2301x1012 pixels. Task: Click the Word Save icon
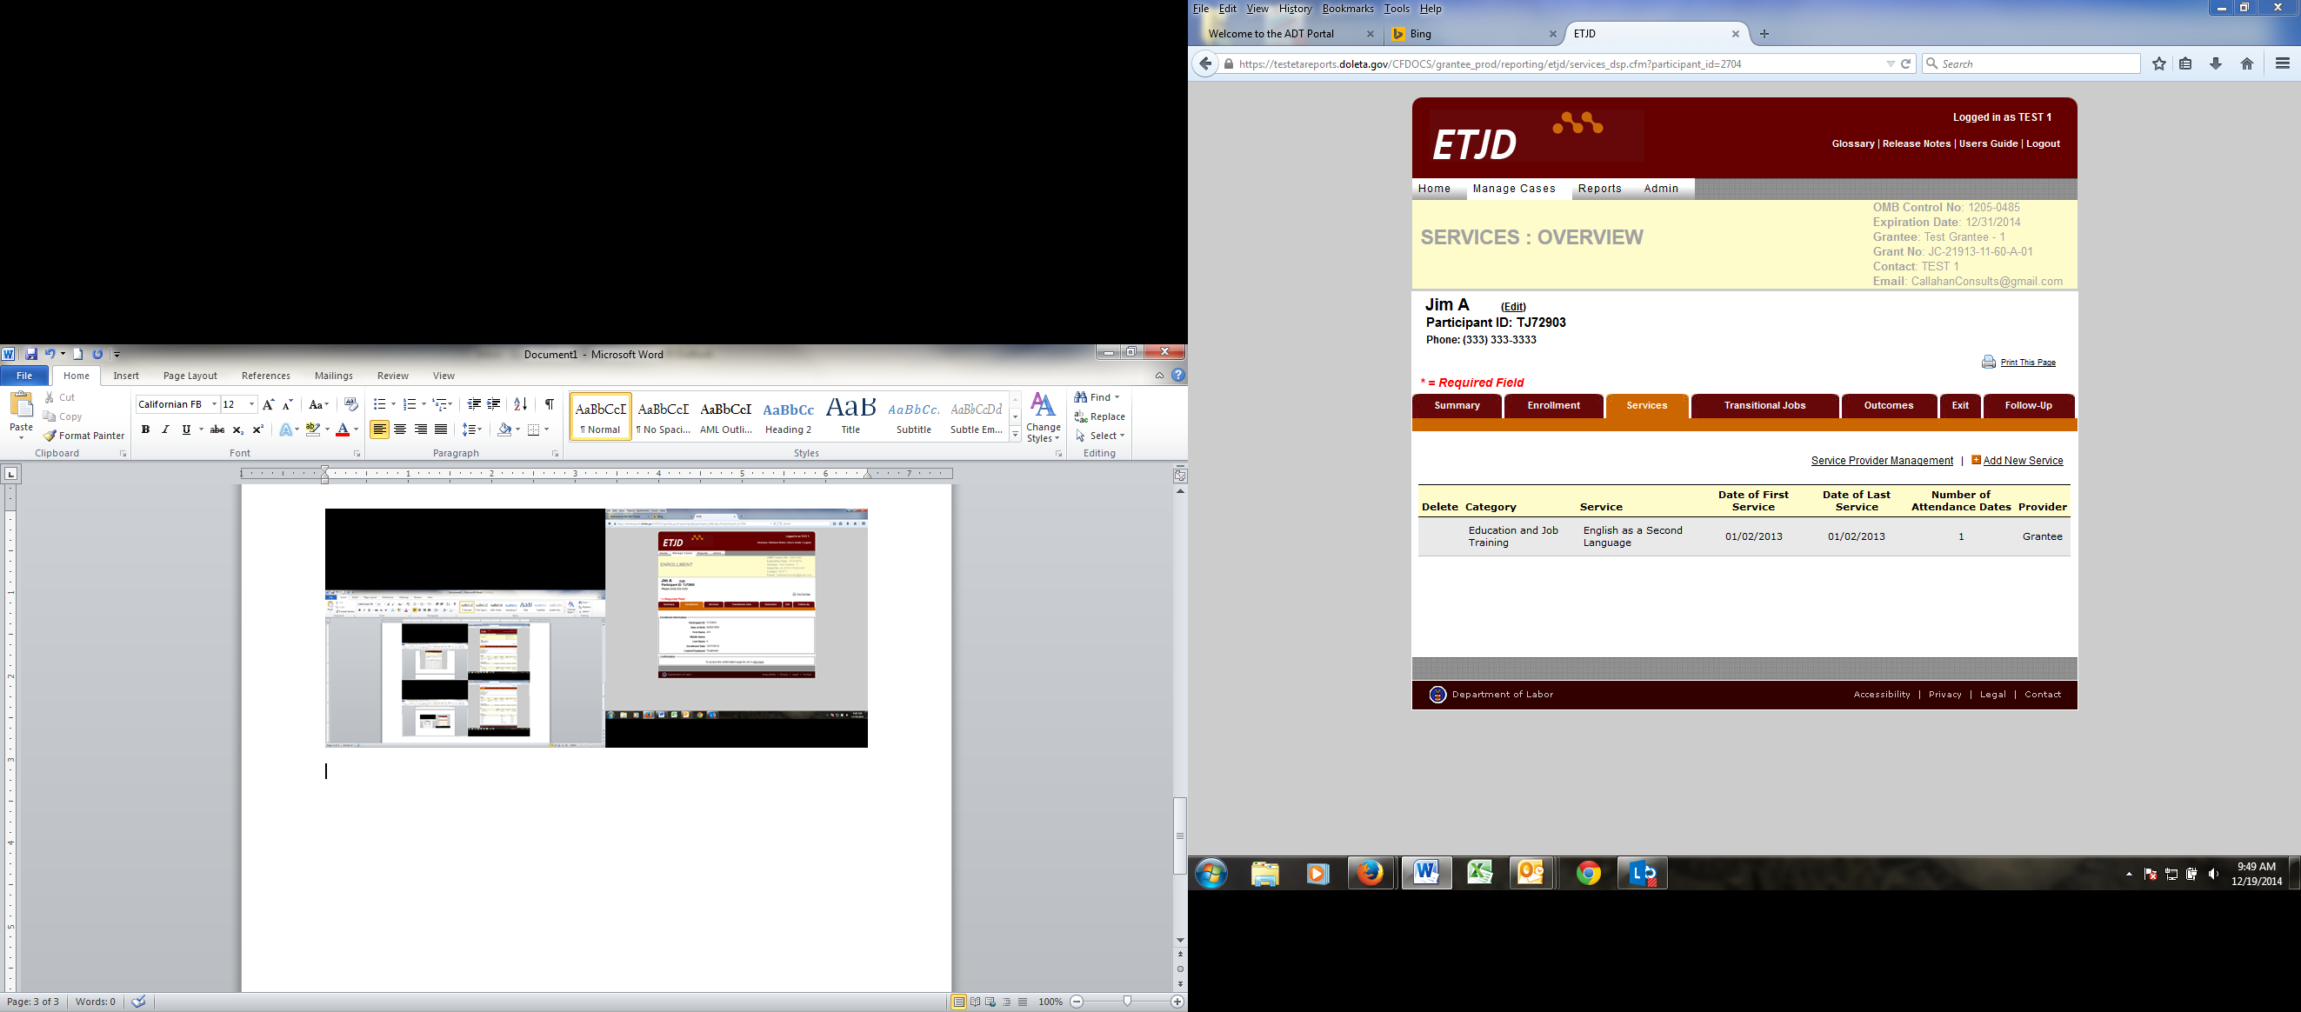pyautogui.click(x=31, y=355)
